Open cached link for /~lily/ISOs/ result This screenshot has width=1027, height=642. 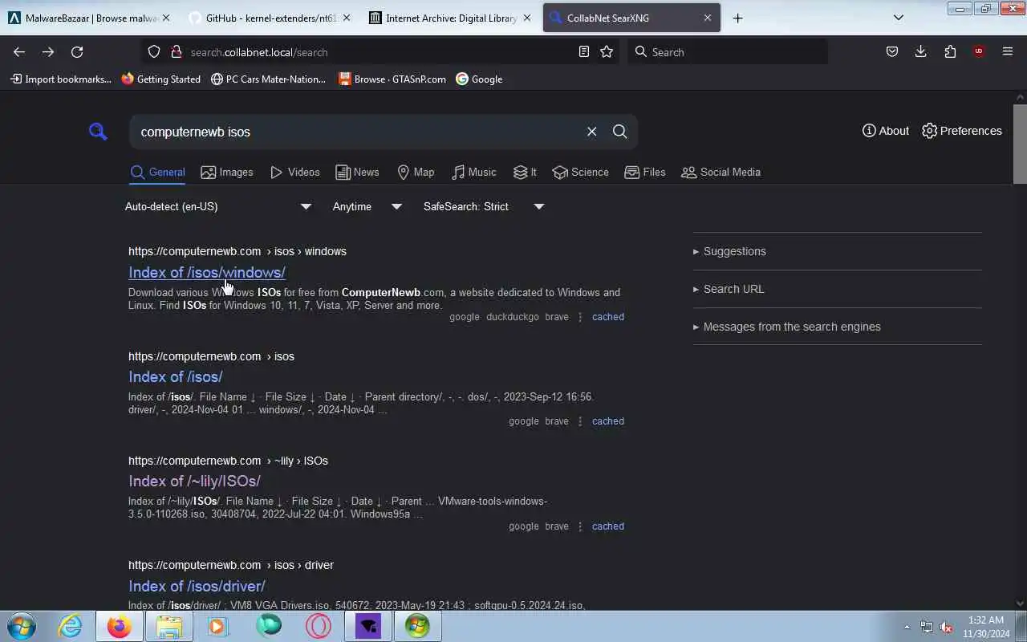pos(608,526)
